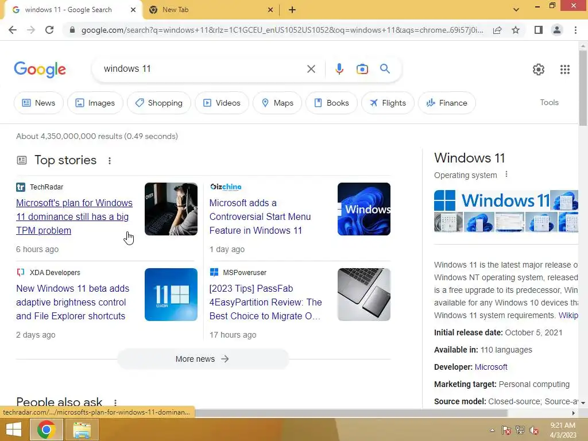588x441 pixels.
Task: Open Windows 11 logo image in panel
Action: pos(492,200)
